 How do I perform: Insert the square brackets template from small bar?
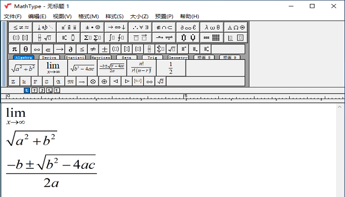(127, 49)
